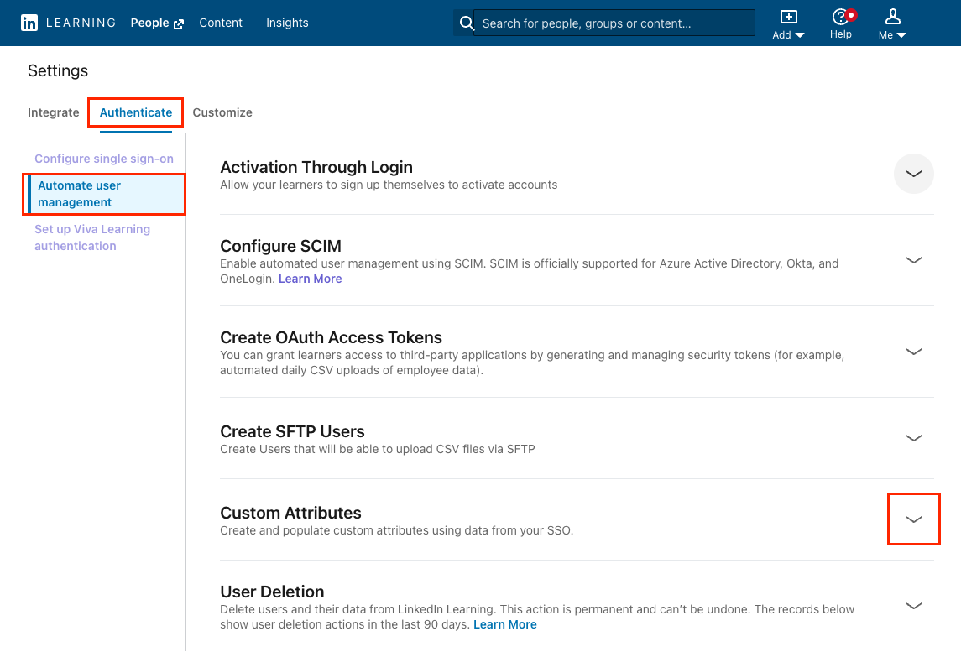
Task: Select Configure single sign-on in sidebar
Action: click(103, 159)
